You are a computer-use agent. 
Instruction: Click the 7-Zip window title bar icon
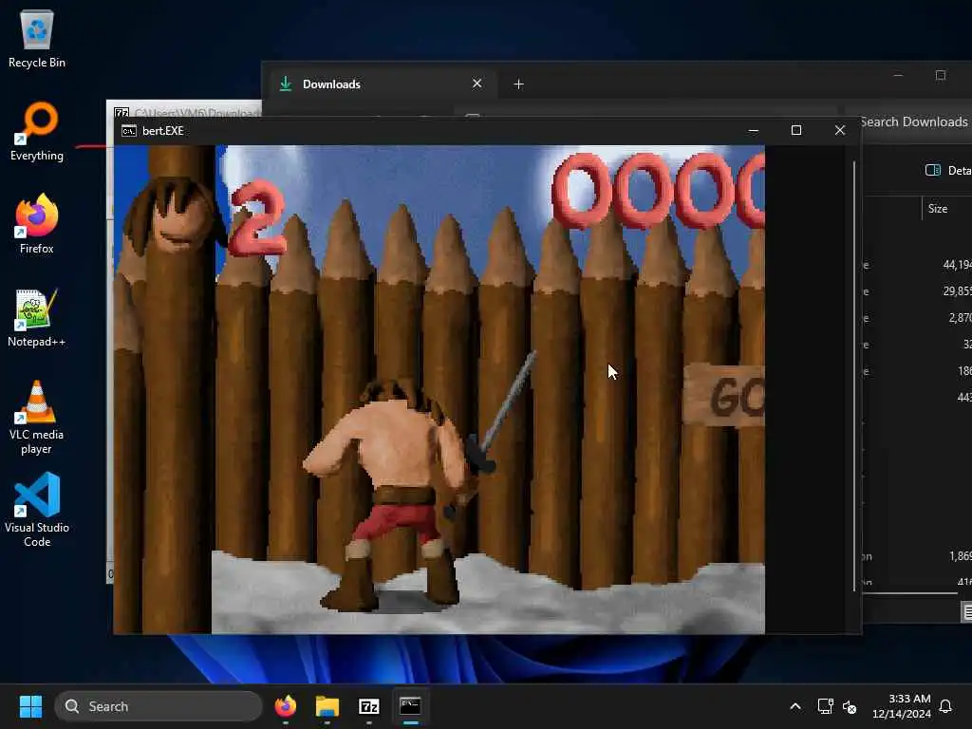(121, 113)
